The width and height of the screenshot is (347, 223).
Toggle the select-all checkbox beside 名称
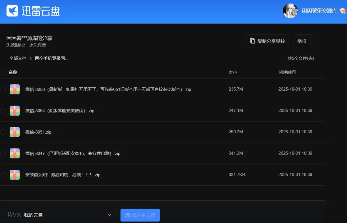coord(3,72)
